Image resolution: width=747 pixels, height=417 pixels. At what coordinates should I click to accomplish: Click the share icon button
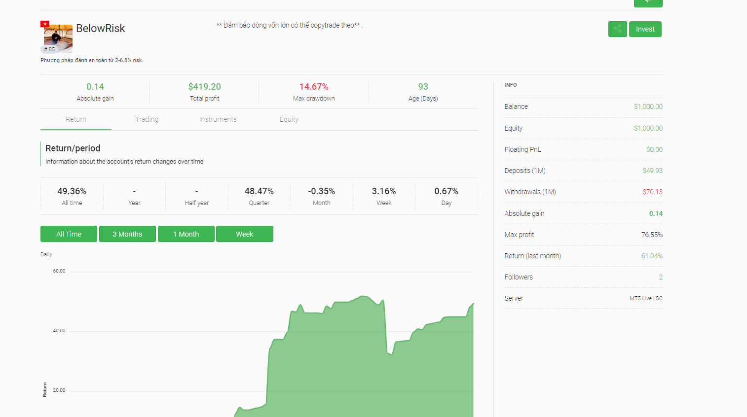(617, 29)
